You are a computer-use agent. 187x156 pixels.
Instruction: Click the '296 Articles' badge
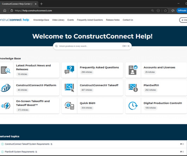click(x=87, y=72)
